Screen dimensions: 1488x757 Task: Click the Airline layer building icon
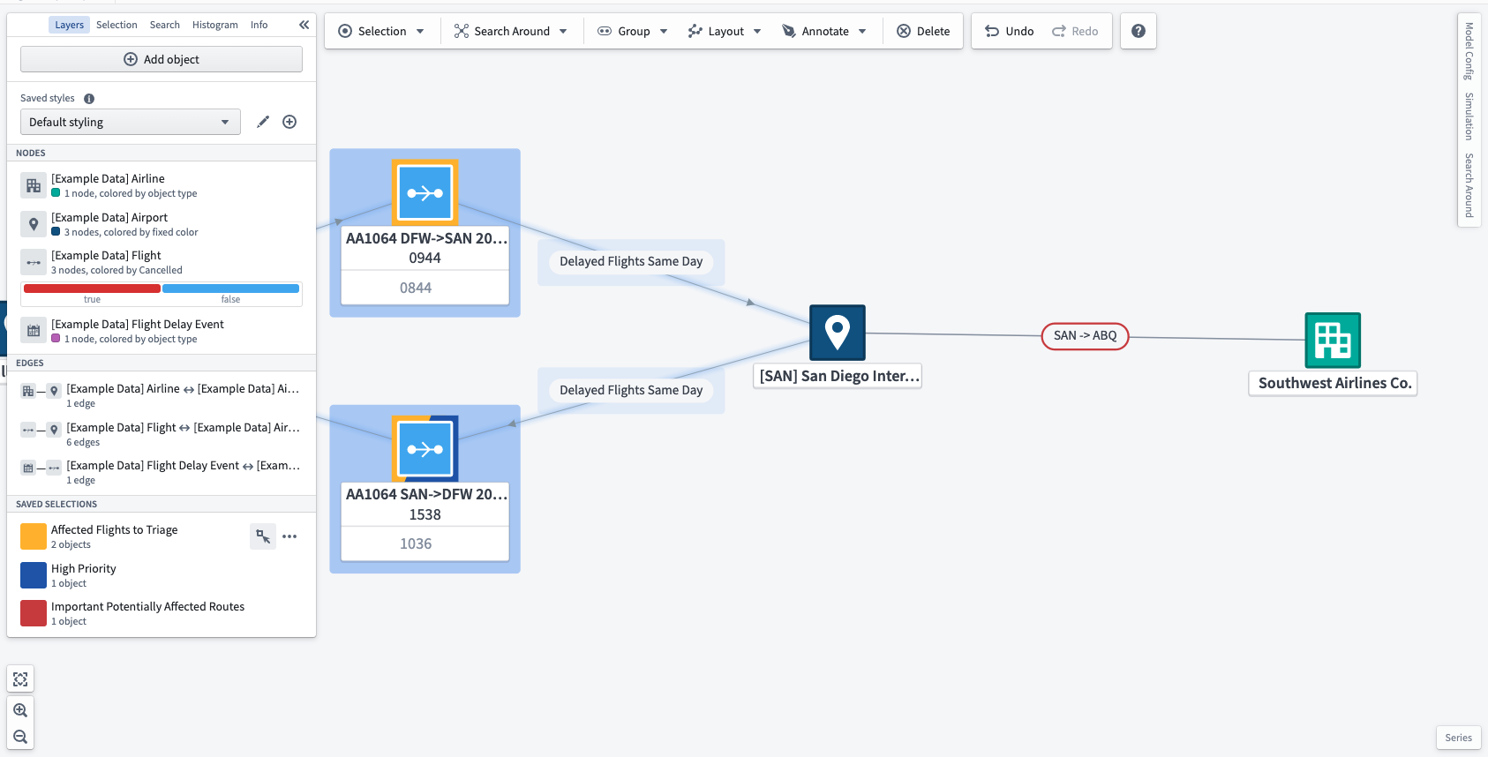pyautogui.click(x=34, y=185)
